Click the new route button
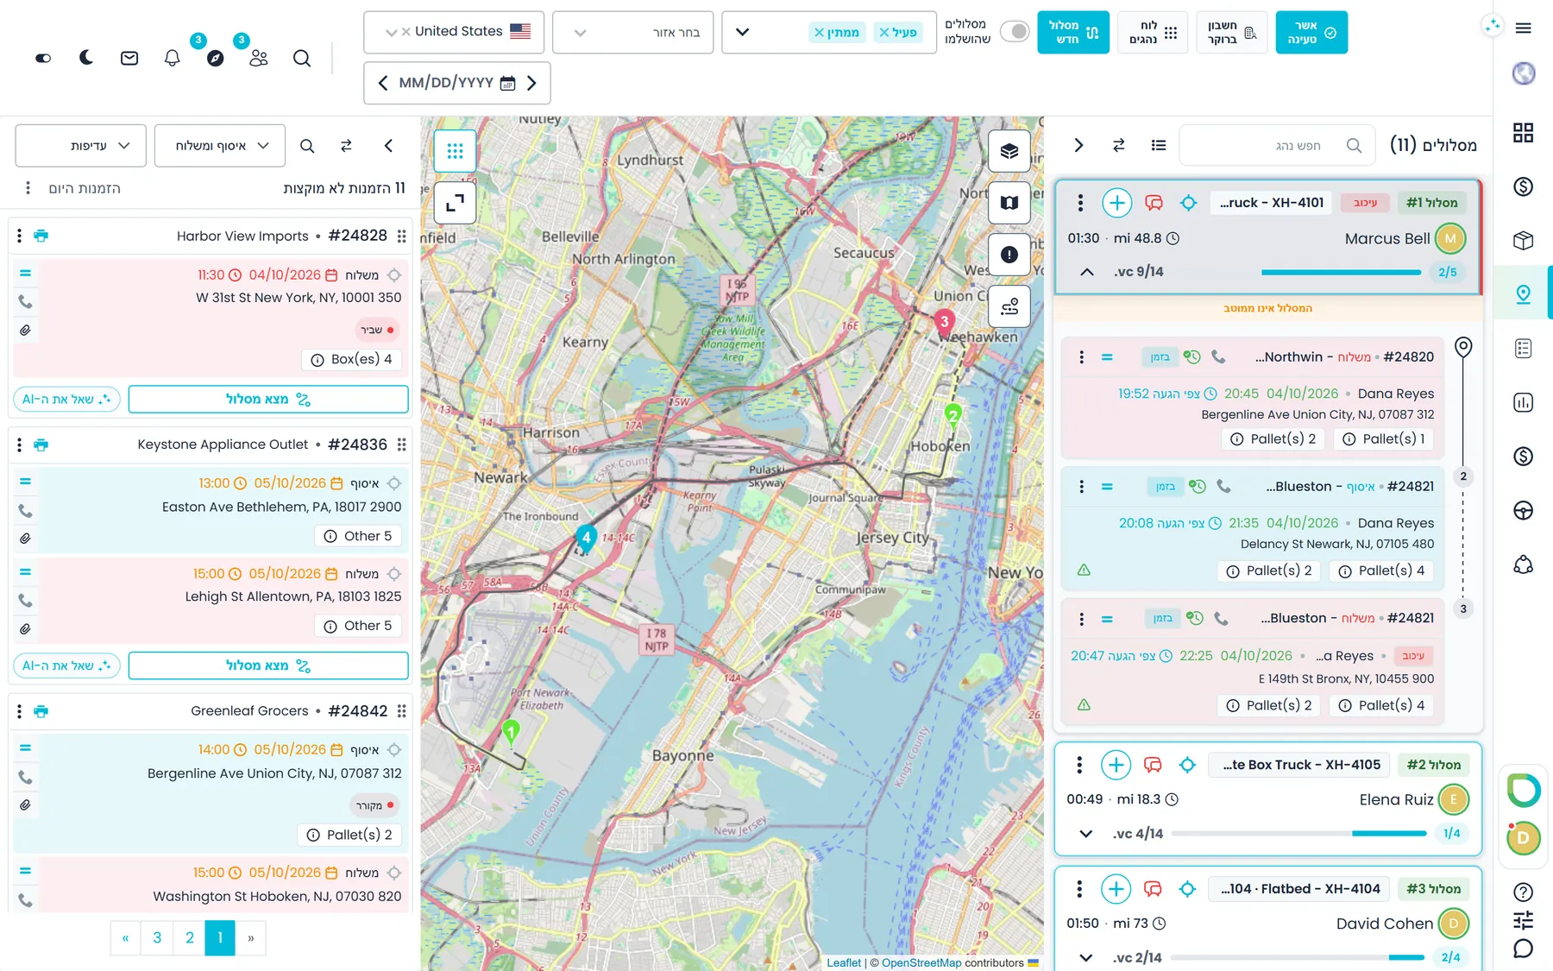This screenshot has width=1553, height=971. click(x=1073, y=32)
